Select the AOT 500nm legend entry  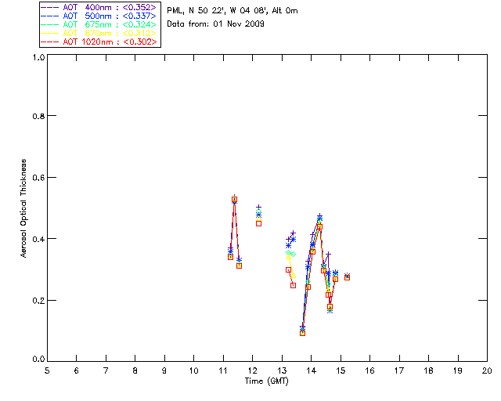[x=99, y=16]
